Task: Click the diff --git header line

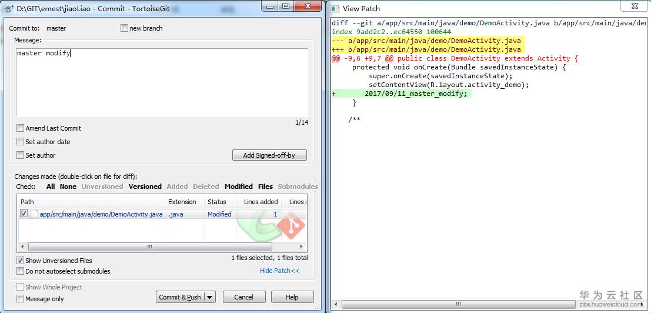Action: [x=489, y=23]
